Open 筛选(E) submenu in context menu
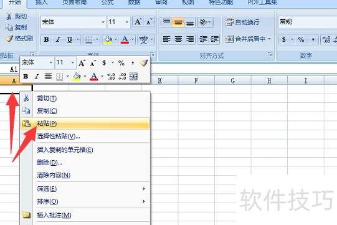This screenshot has height=225, width=337. [x=85, y=189]
